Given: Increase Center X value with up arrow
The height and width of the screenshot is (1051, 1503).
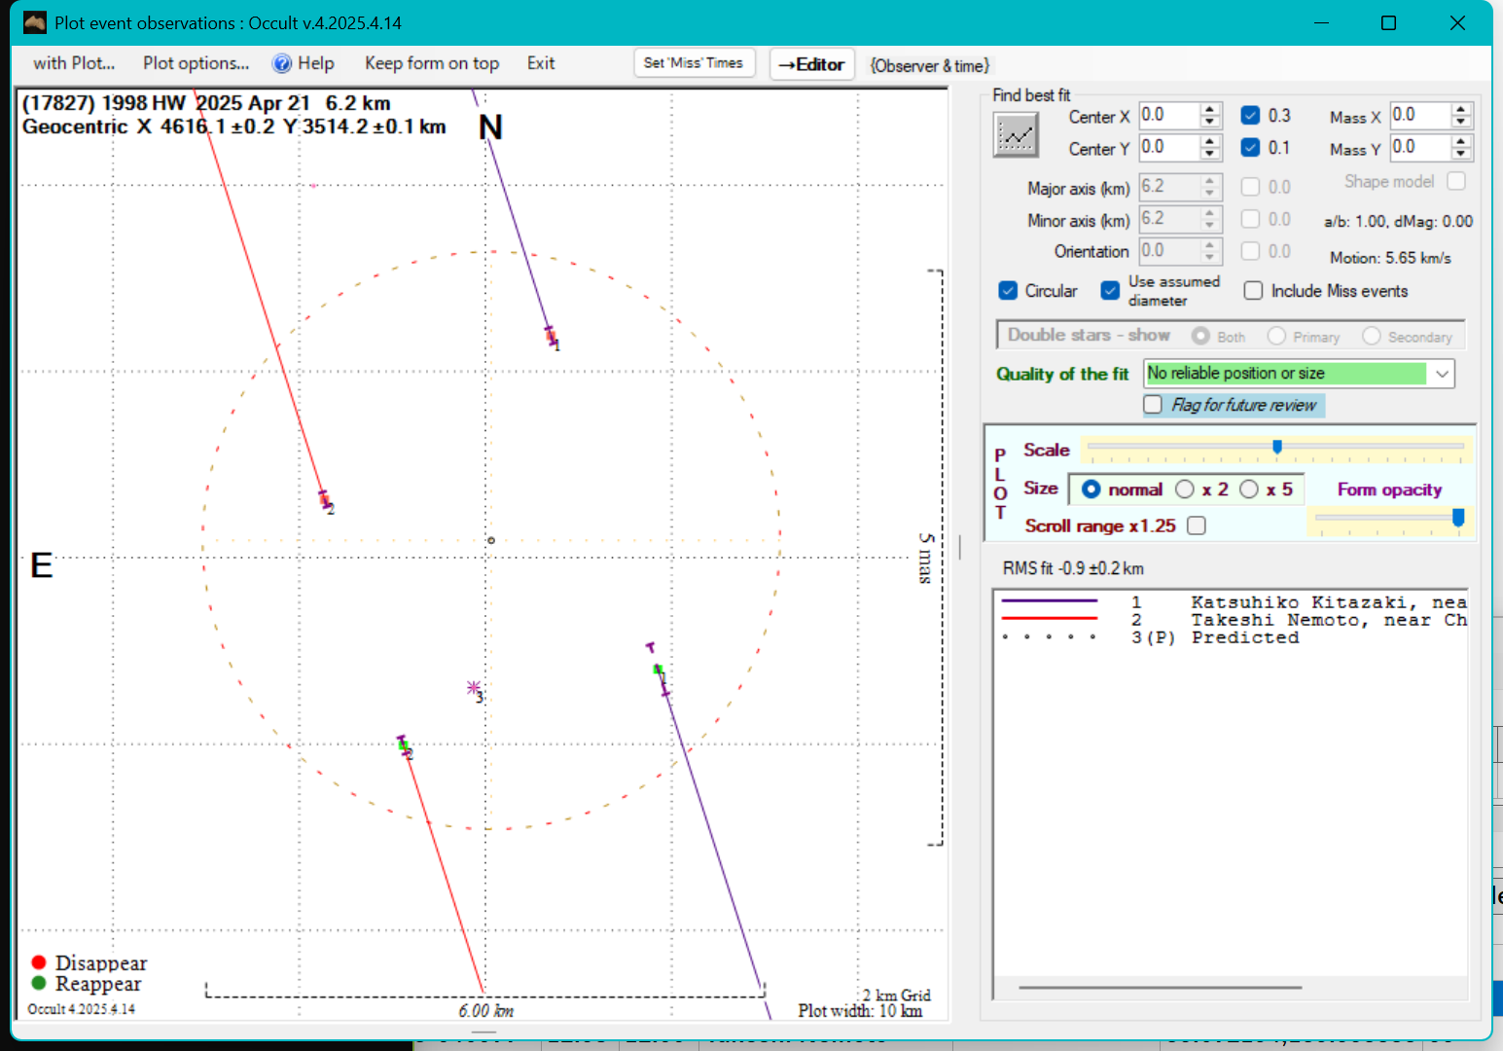Looking at the screenshot, I should [x=1210, y=109].
